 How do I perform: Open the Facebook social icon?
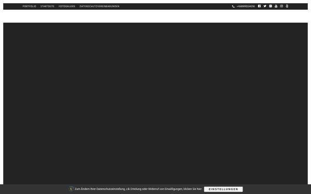259,6
